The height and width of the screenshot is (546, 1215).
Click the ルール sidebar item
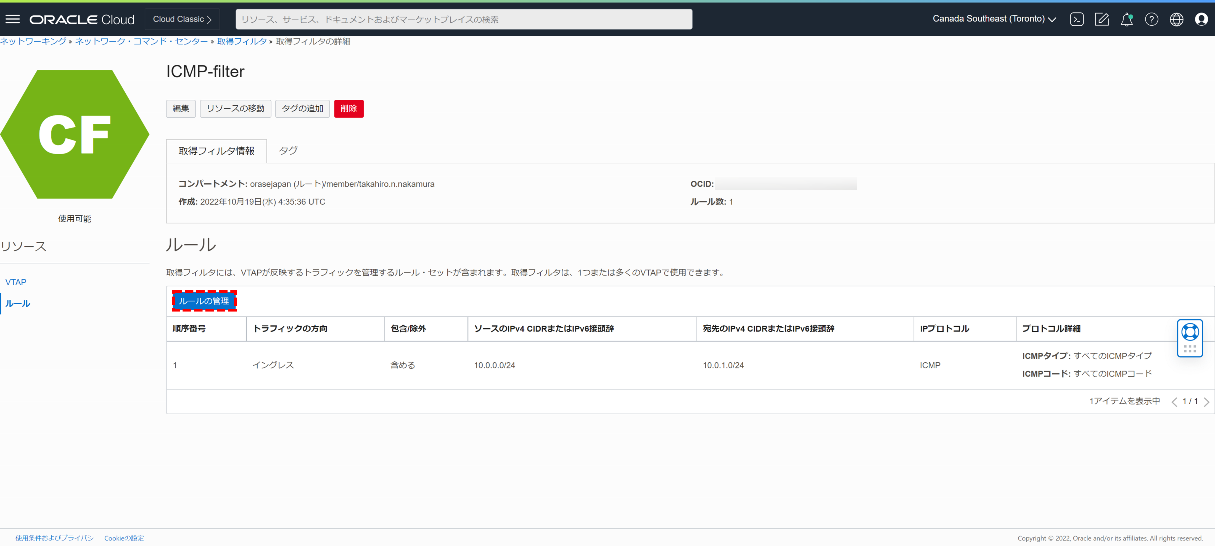17,304
